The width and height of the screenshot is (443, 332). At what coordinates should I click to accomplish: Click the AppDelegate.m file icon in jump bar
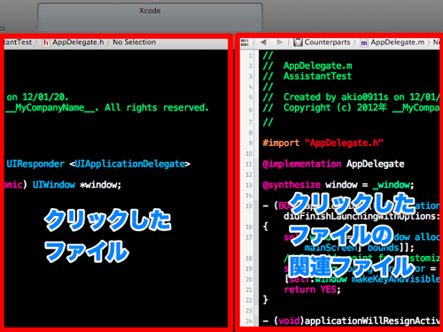(x=364, y=42)
